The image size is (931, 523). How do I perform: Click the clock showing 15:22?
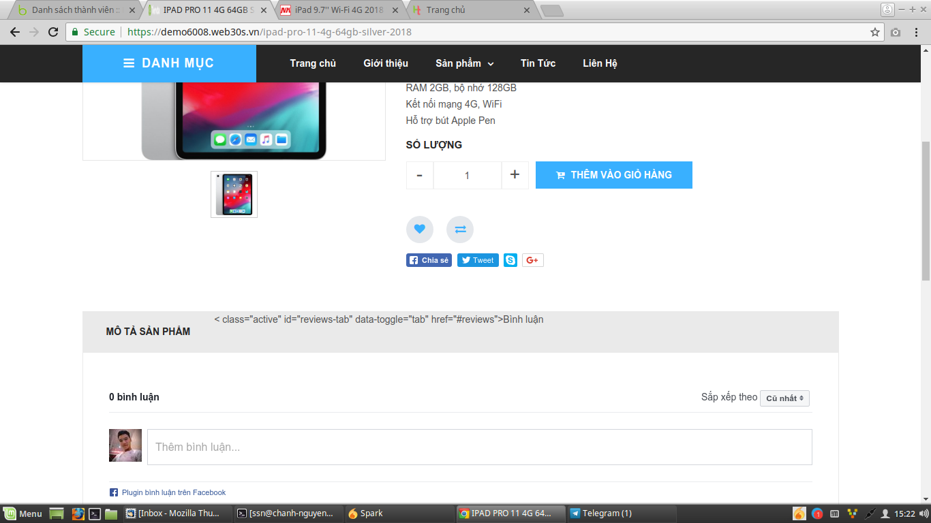(904, 513)
